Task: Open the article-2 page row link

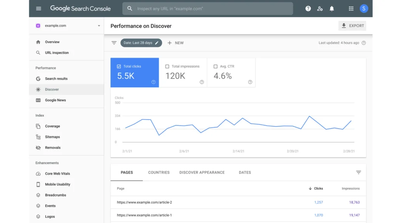Action: 144,202
